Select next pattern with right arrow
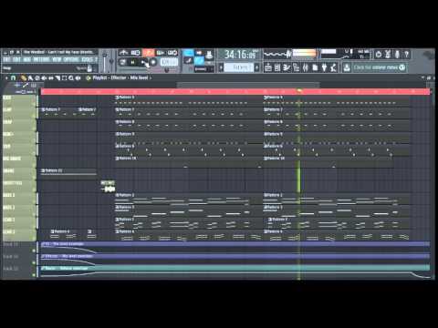 (x=256, y=67)
